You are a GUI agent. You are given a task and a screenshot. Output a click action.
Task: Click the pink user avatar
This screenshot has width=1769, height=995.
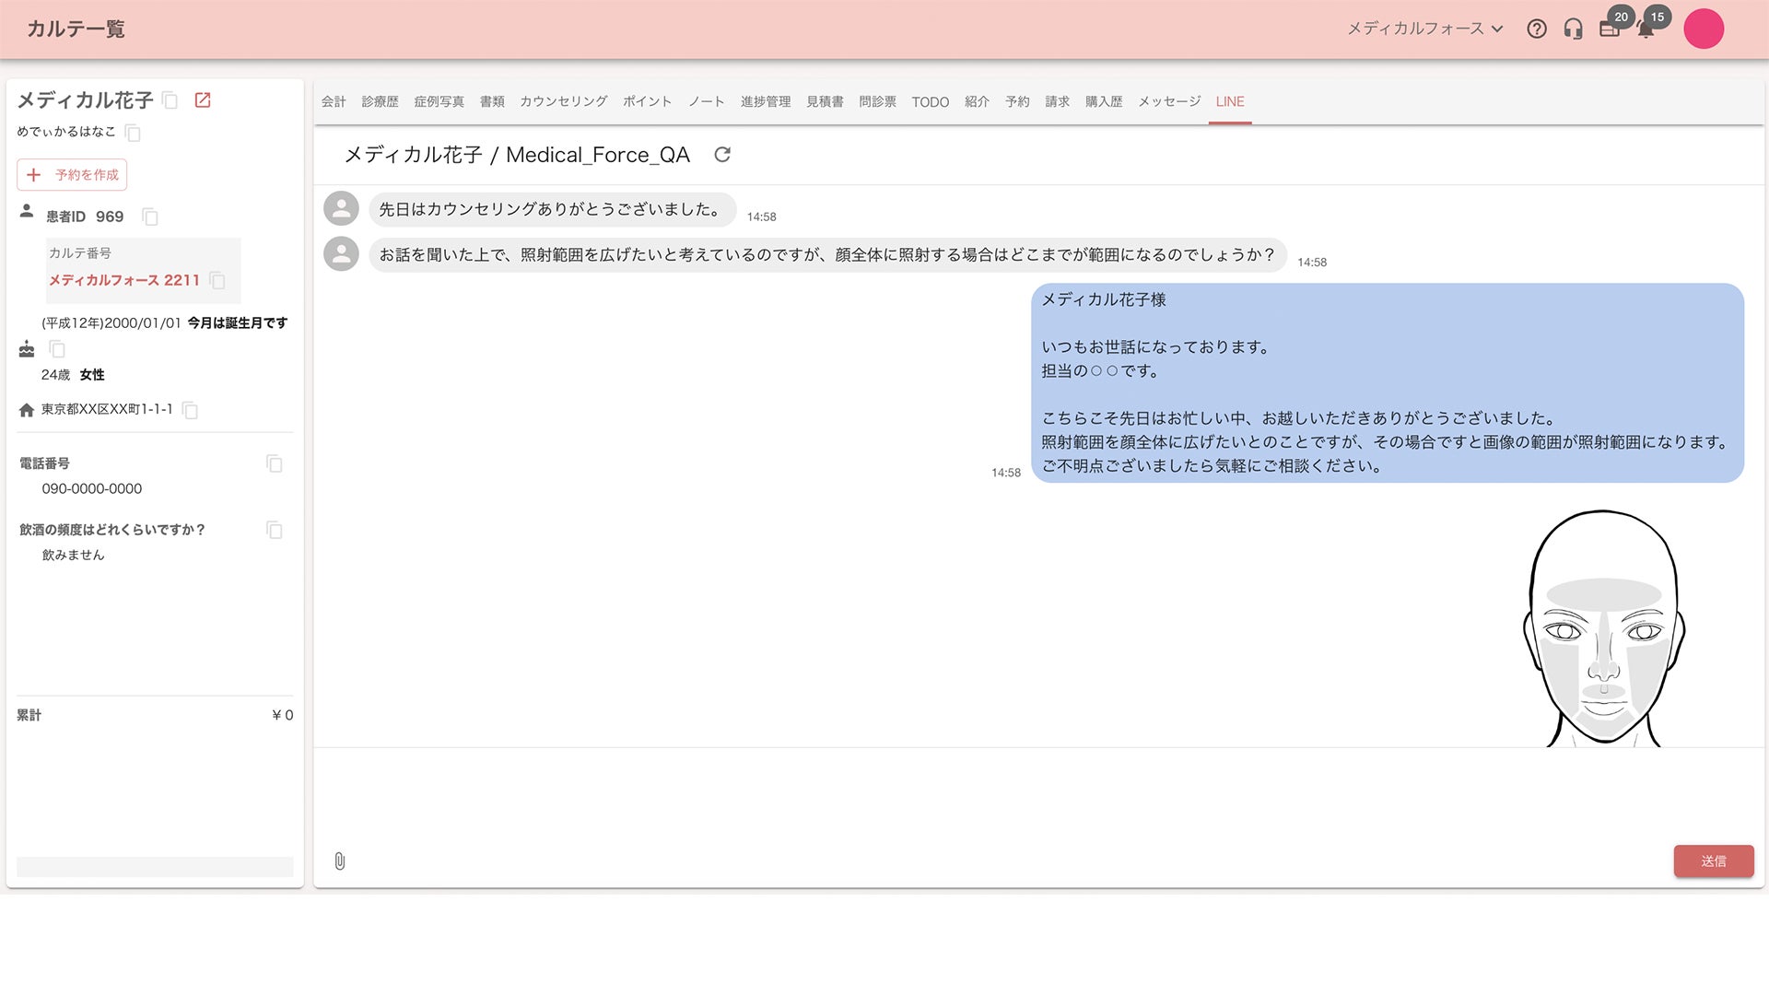coord(1703,29)
